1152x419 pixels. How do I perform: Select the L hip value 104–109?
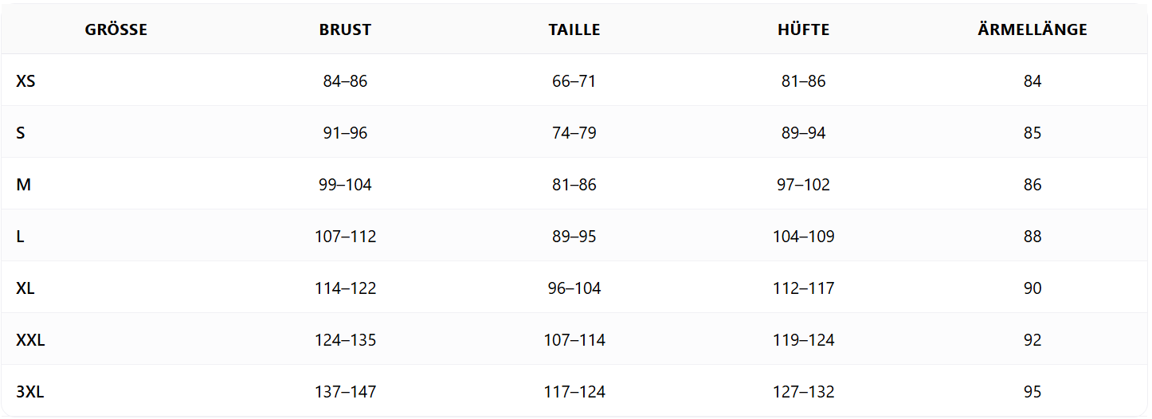pyautogui.click(x=803, y=237)
